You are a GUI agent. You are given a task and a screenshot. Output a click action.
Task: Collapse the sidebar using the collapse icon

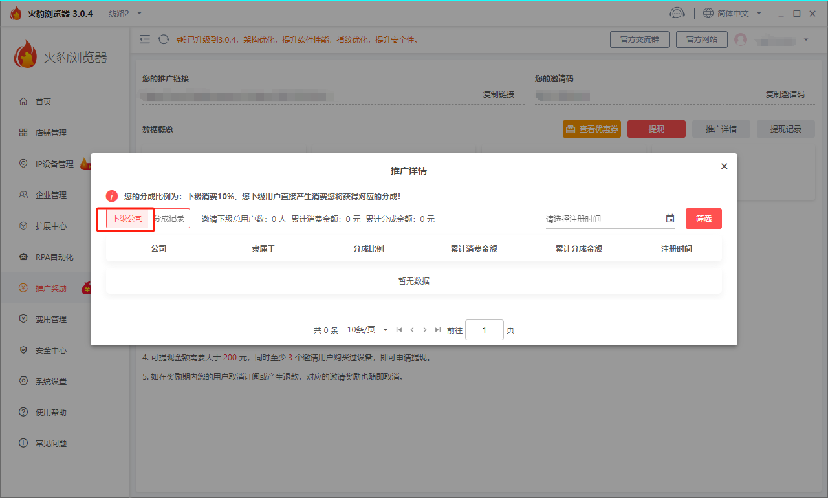144,39
